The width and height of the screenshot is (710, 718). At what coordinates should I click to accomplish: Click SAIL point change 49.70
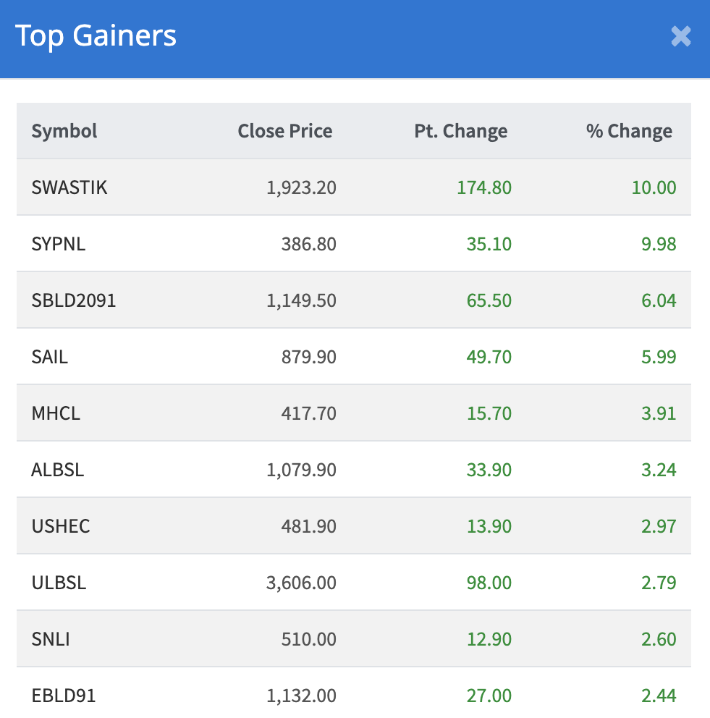489,357
